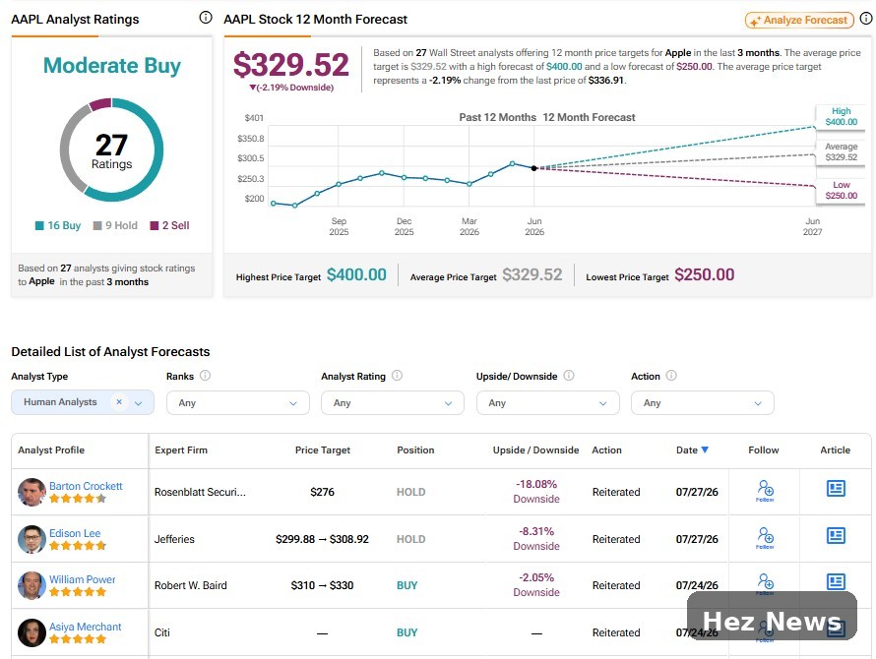Click the info icon beside Analyst Rating
Screen dimensions: 876x659
(397, 376)
